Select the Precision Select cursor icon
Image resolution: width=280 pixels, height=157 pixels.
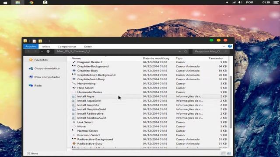(74, 135)
